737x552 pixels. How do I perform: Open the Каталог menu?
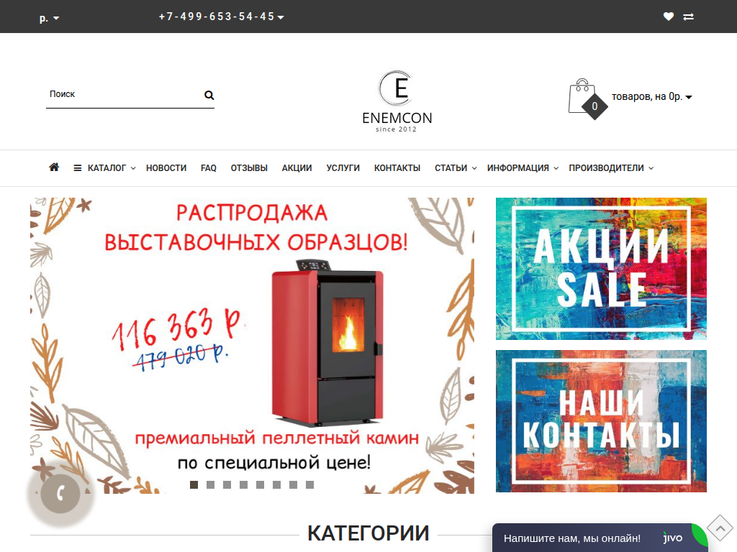pyautogui.click(x=105, y=168)
